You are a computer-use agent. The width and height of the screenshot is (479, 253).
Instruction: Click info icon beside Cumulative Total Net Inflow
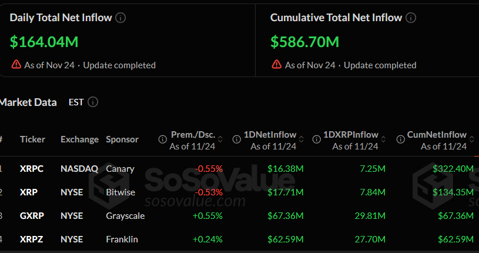tap(411, 18)
